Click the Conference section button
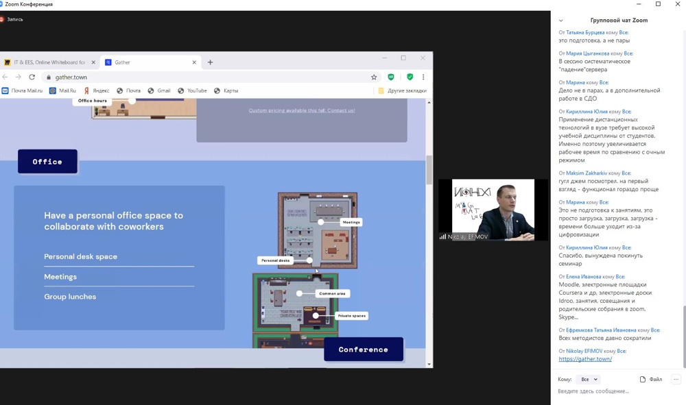Screen dimensions: 686x405 pyautogui.click(x=364, y=349)
